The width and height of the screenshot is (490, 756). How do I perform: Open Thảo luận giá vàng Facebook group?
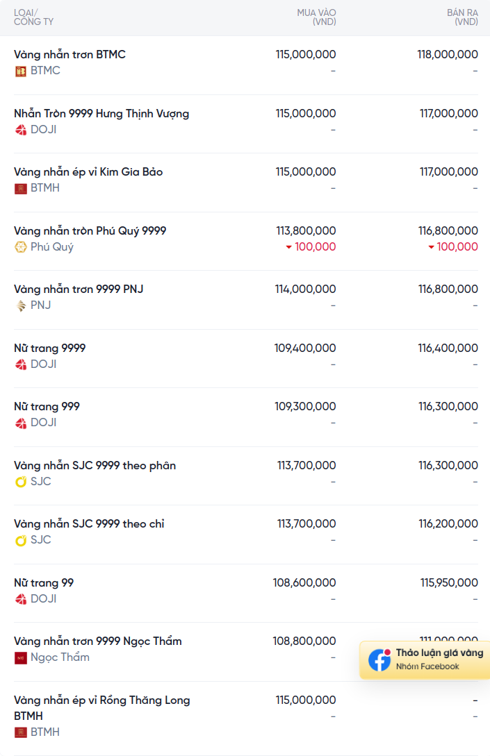(425, 660)
